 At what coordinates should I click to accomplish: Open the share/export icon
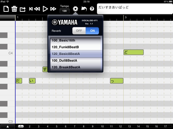pos(23,9)
